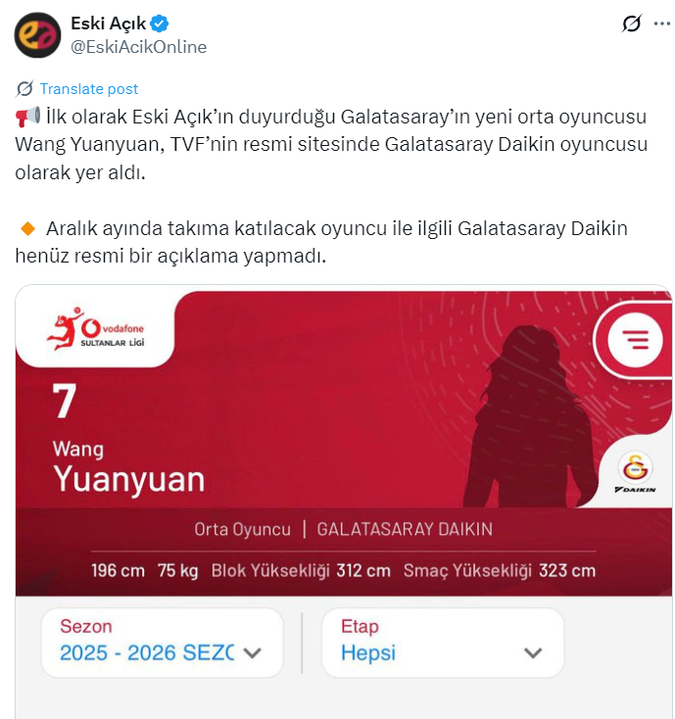Viewport: 675px width, 719px height.
Task: Click Translate post link
Action: pyautogui.click(x=89, y=88)
